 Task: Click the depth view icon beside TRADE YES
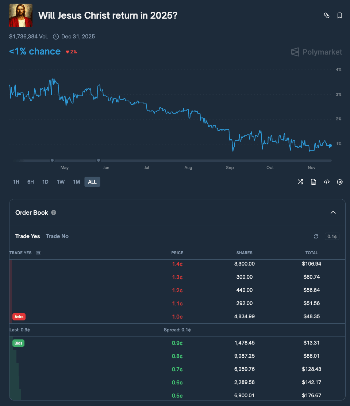click(38, 253)
